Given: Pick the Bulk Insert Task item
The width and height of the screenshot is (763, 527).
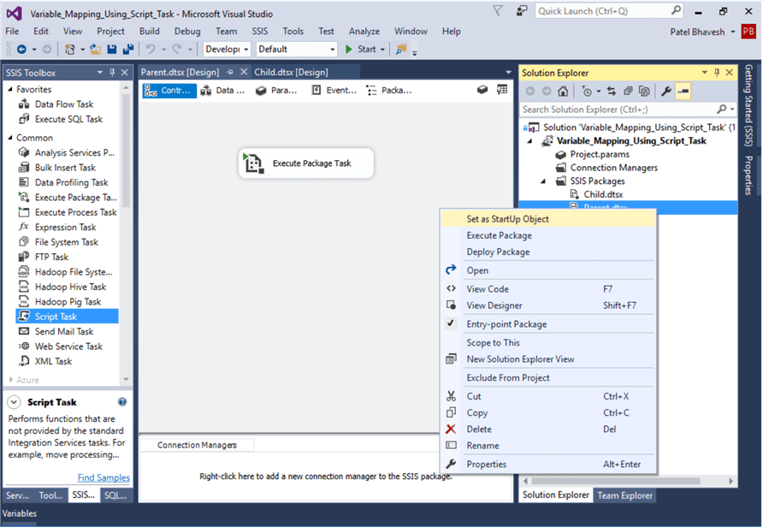Looking at the screenshot, I should pyautogui.click(x=65, y=168).
